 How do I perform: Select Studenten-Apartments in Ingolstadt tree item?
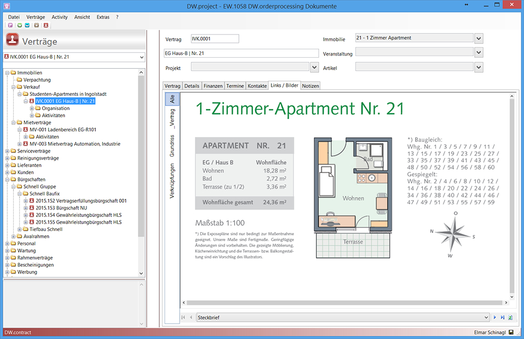(68, 94)
